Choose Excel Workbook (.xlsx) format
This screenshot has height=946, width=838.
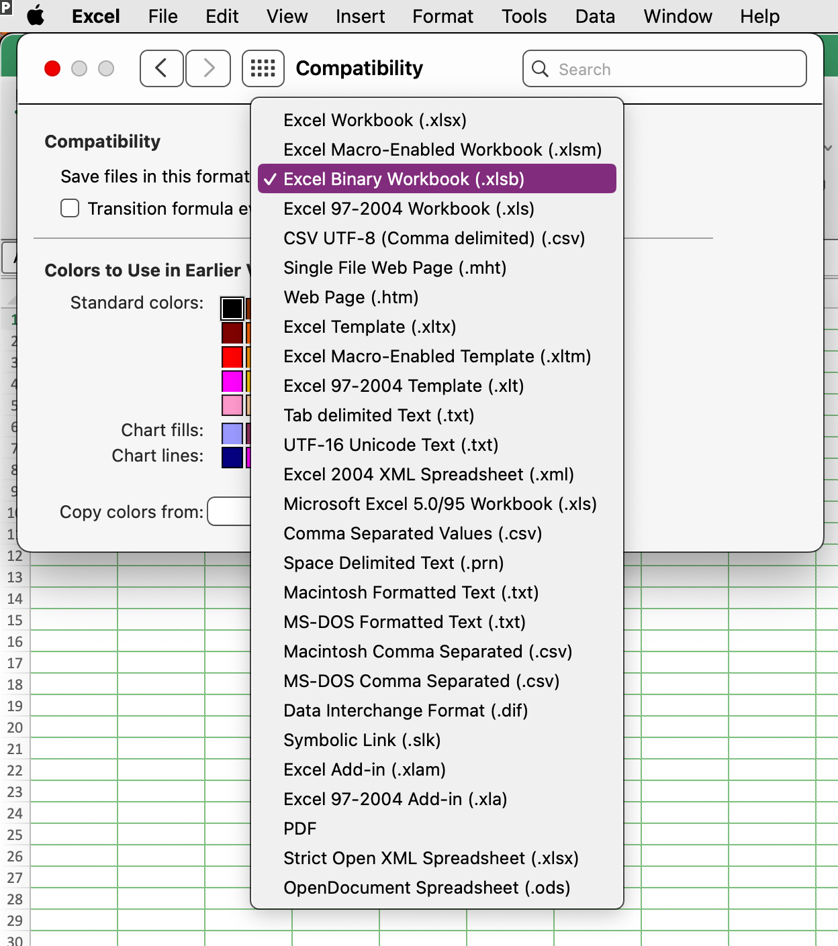(x=437, y=120)
